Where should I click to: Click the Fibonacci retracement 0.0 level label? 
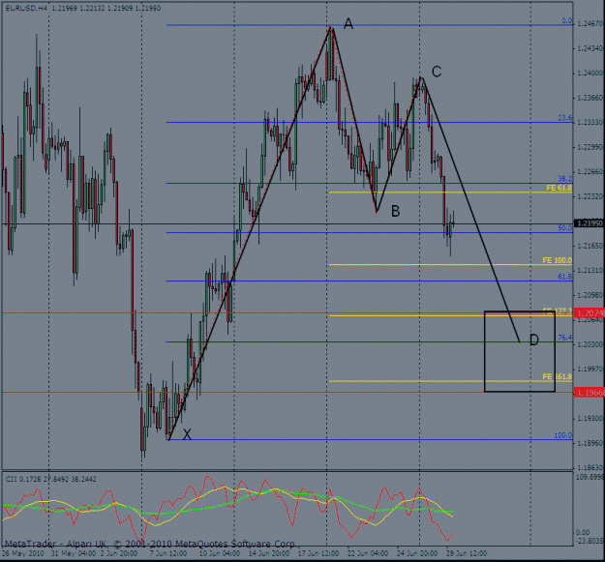567,20
